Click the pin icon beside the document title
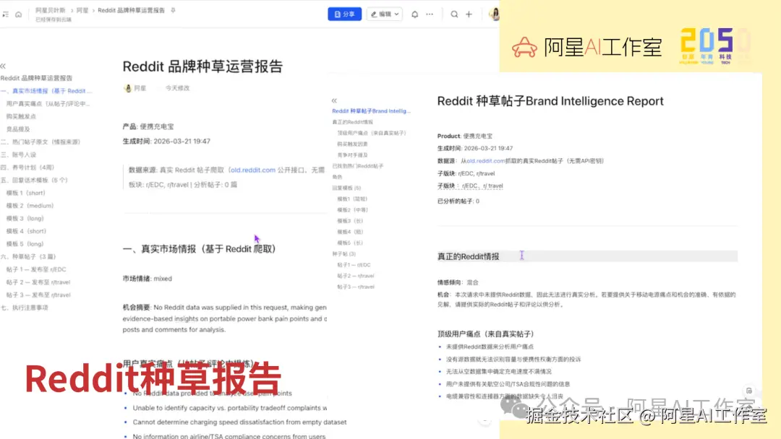This screenshot has height=439, width=781. coord(173,10)
